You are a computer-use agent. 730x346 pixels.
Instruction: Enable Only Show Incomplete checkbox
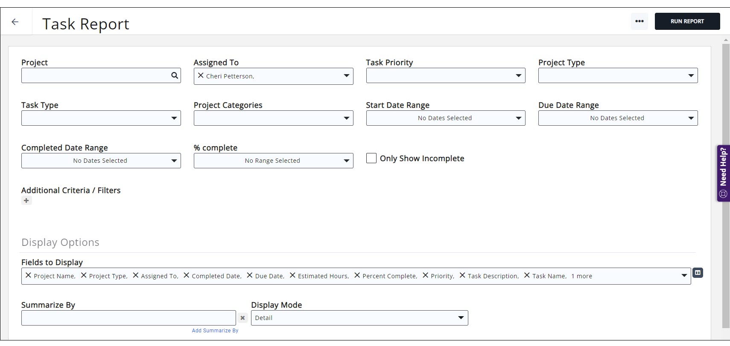(x=371, y=158)
